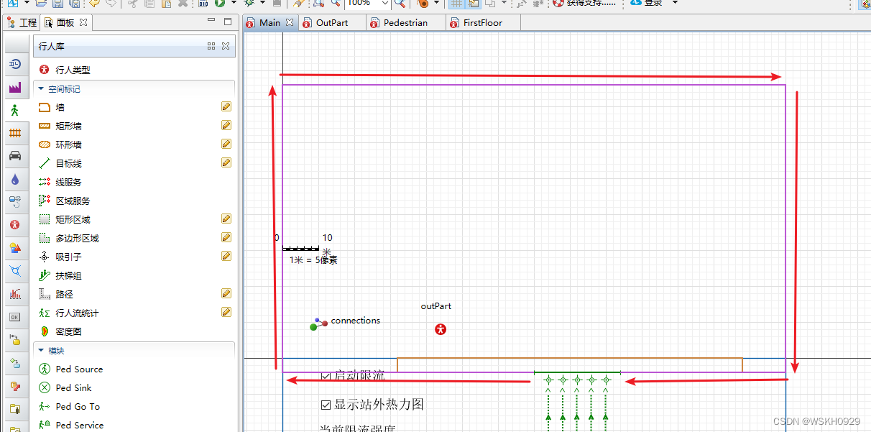Viewport: 871px width, 432px height.
Task: Collapse the 模块 section
Action: (x=41, y=351)
